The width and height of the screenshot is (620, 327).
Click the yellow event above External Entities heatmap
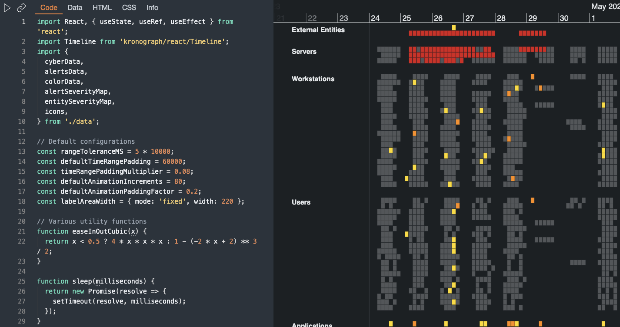(x=454, y=26)
